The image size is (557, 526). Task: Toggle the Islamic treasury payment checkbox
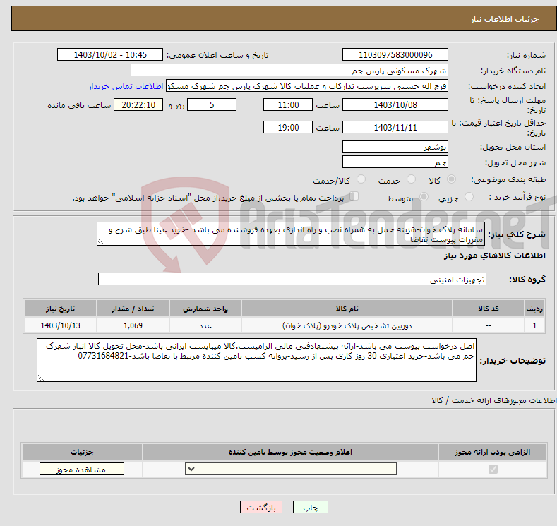(x=354, y=196)
